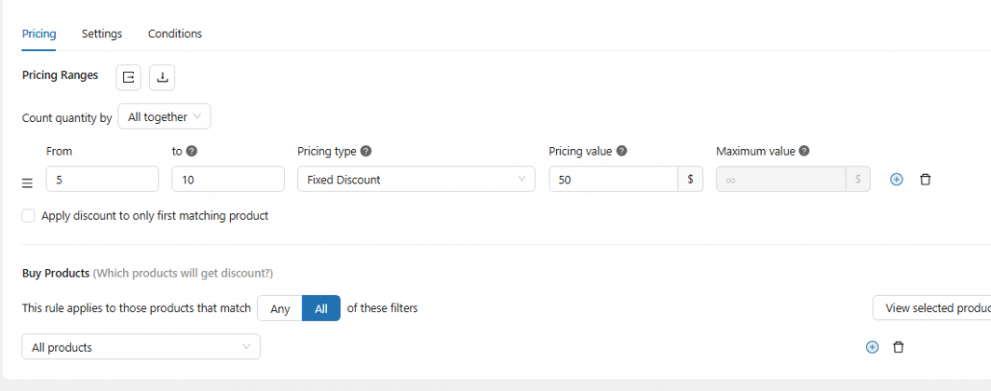Grab the pricing range reorder handle
Viewport: 991px width, 391px height.
[x=27, y=183]
